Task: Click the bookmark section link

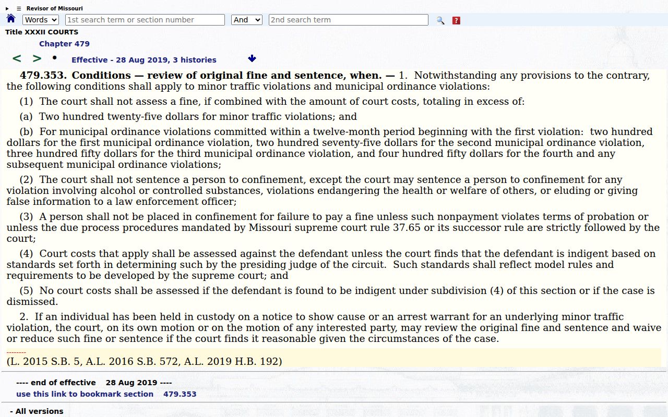Action: point(85,394)
